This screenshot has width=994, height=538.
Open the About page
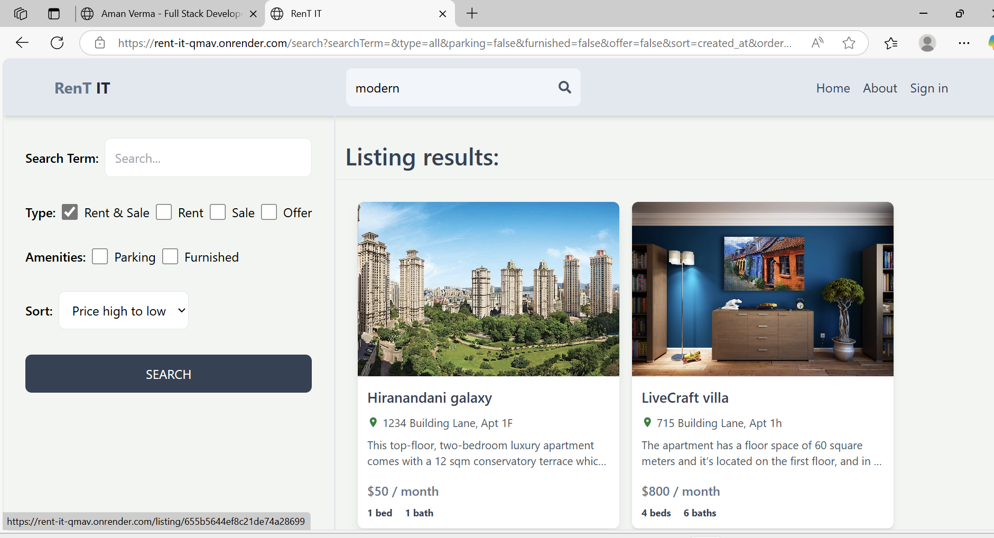tap(880, 88)
